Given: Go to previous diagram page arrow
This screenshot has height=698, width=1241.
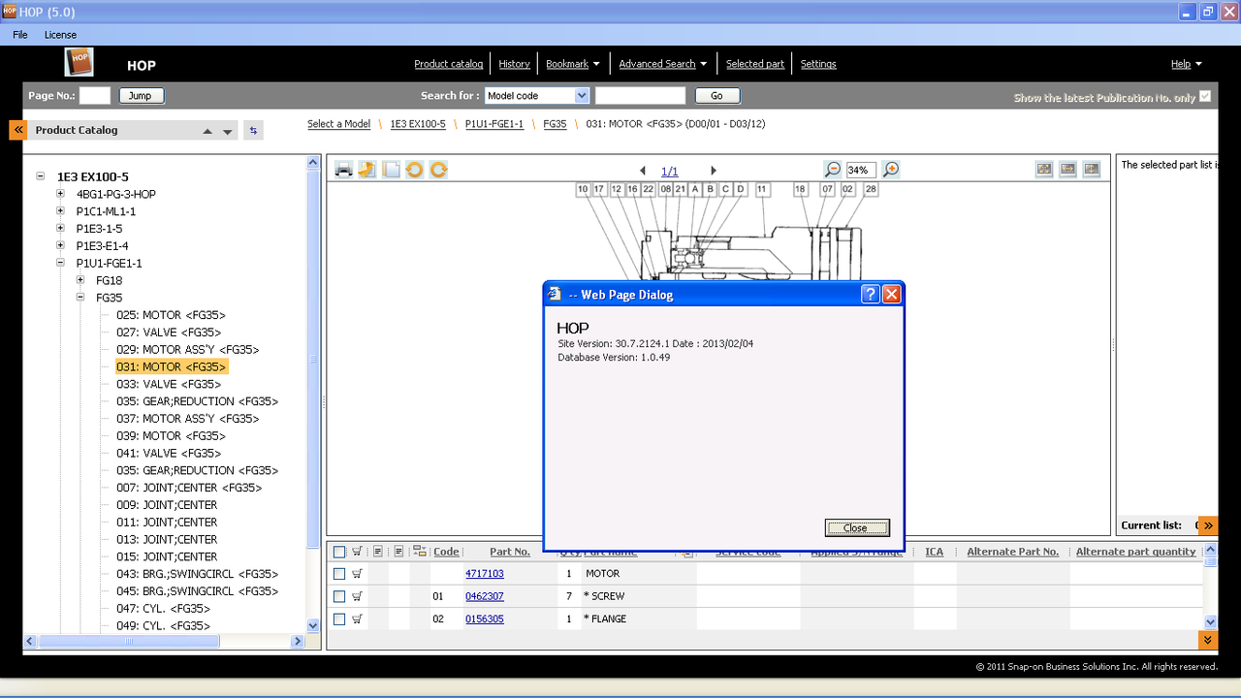Looking at the screenshot, I should tap(643, 171).
